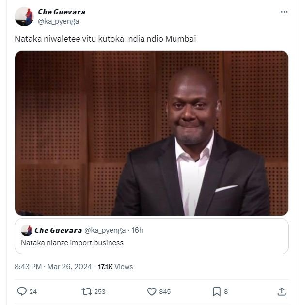
Task: Click the reply speech bubble icon
Action: click(x=21, y=291)
